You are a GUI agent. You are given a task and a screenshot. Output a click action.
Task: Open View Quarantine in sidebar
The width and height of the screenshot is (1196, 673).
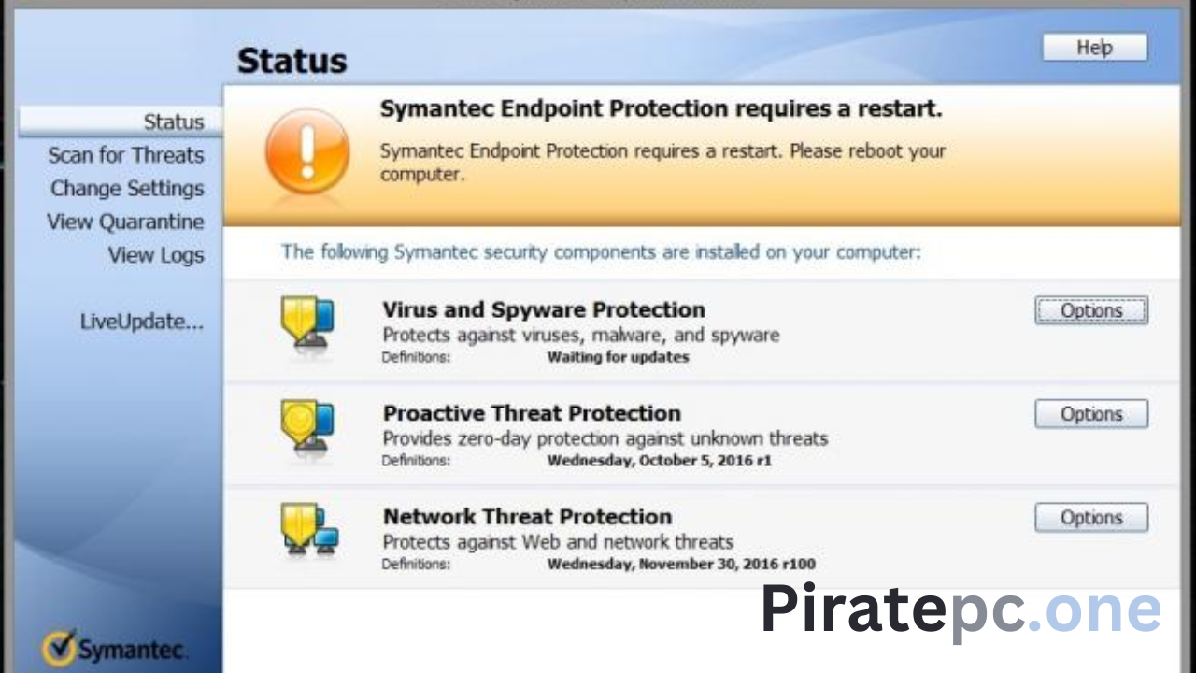pos(125,222)
